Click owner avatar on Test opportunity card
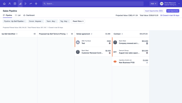Screen dimensions: 182x103 coord(110,43)
